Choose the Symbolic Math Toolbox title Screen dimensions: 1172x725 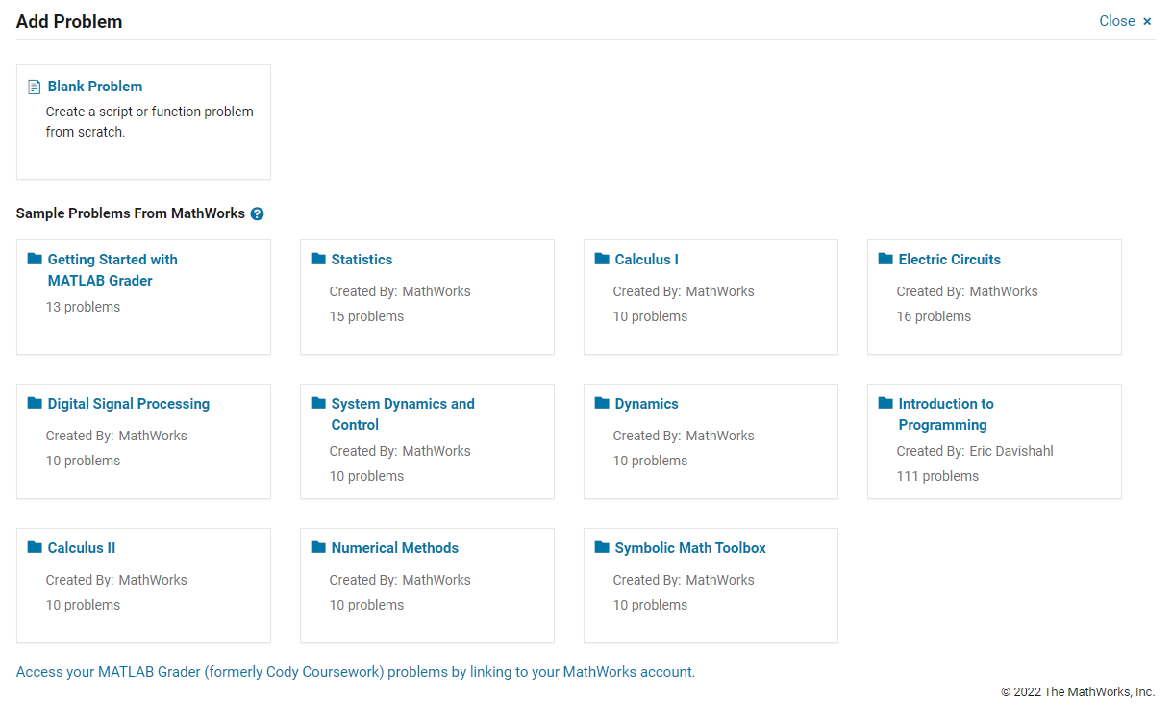[x=690, y=548]
